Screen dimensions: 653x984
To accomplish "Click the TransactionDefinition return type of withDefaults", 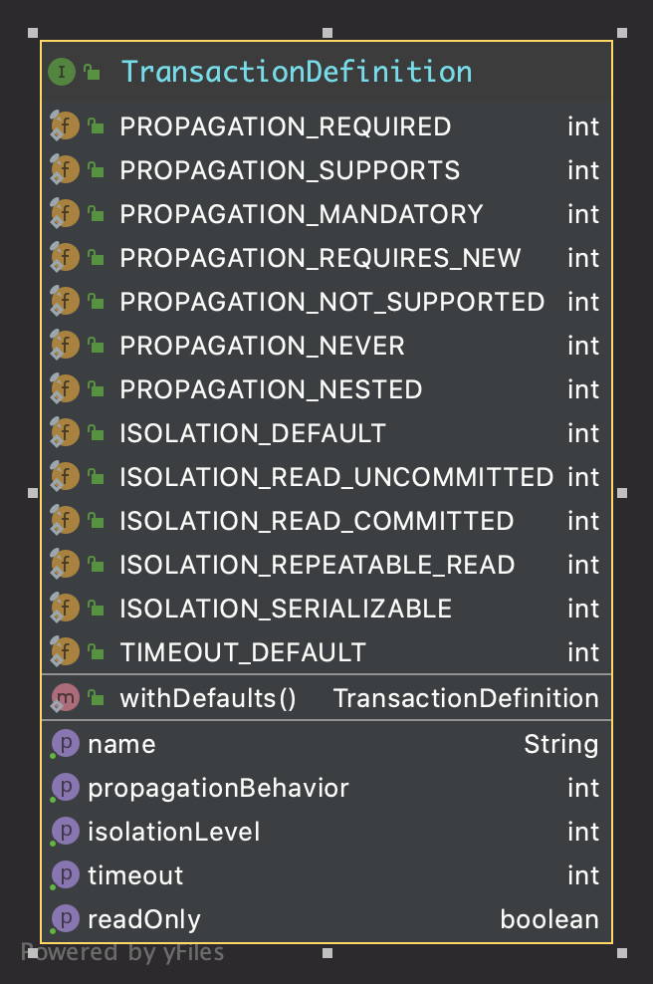I will pos(466,698).
